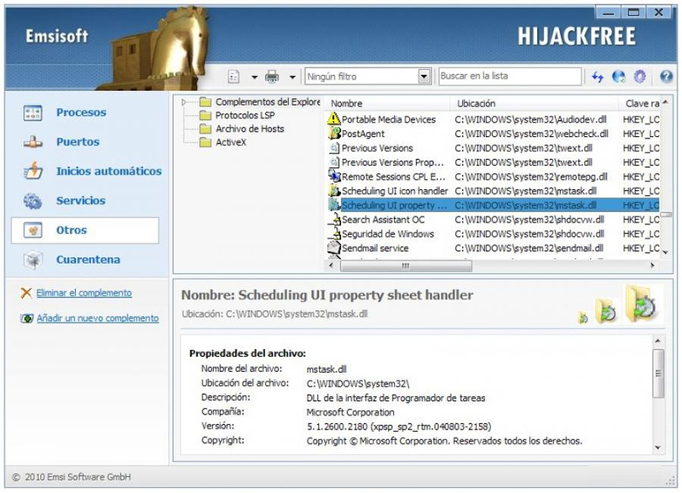Screen dimensions: 682x493
Task: Open the dropdown arrow beside the report document icon
Action: coord(254,77)
